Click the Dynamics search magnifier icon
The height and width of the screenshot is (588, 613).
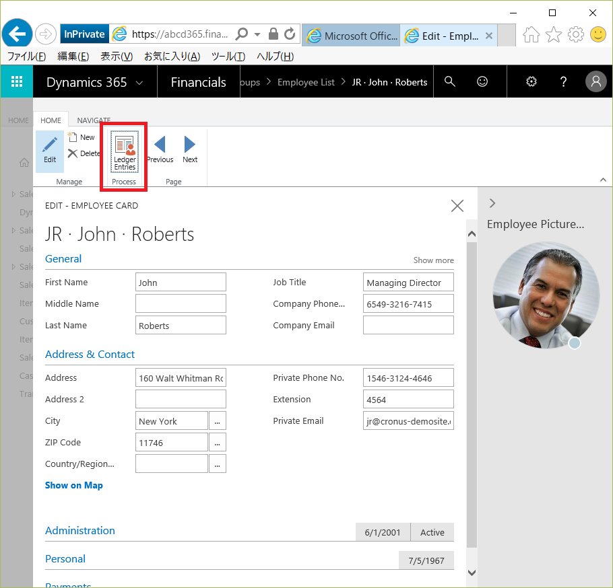(449, 81)
